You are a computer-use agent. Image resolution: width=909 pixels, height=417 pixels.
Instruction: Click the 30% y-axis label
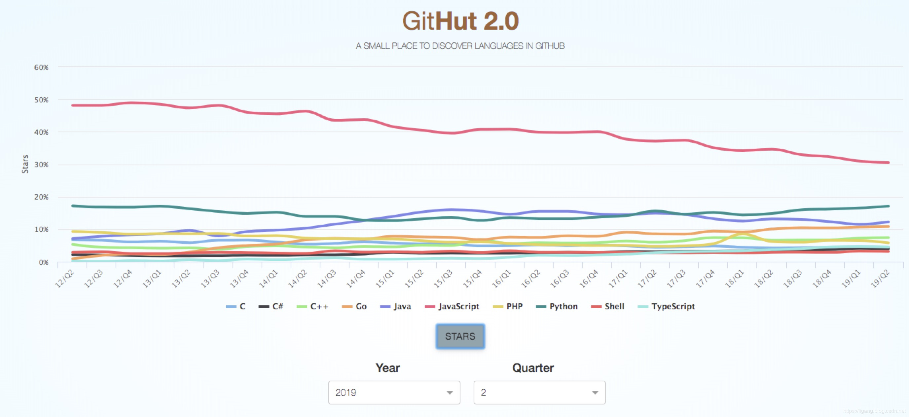(41, 165)
